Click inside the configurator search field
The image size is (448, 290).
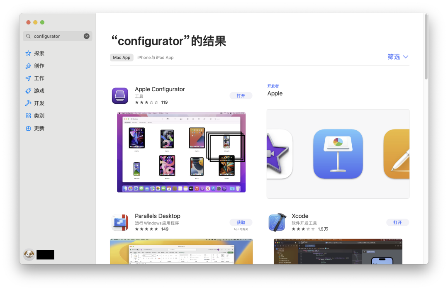[x=56, y=36]
